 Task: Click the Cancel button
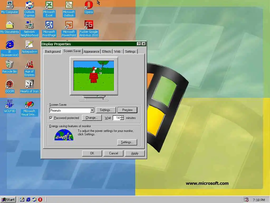[113, 153]
